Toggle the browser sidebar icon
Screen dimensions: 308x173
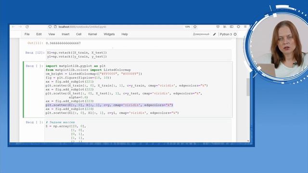tap(231, 27)
